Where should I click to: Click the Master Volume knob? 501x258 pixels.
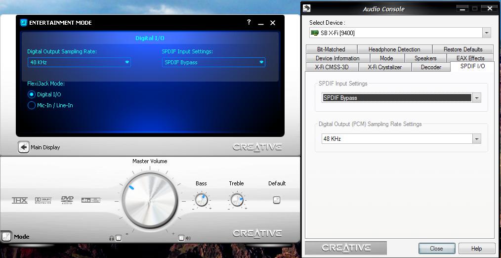click(150, 201)
